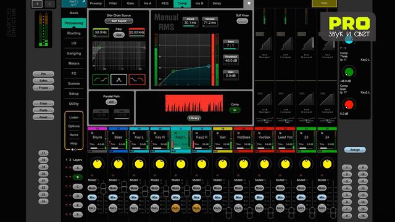The height and width of the screenshot is (222, 395).
Task: Click the Reset button
Action: tap(43, 117)
